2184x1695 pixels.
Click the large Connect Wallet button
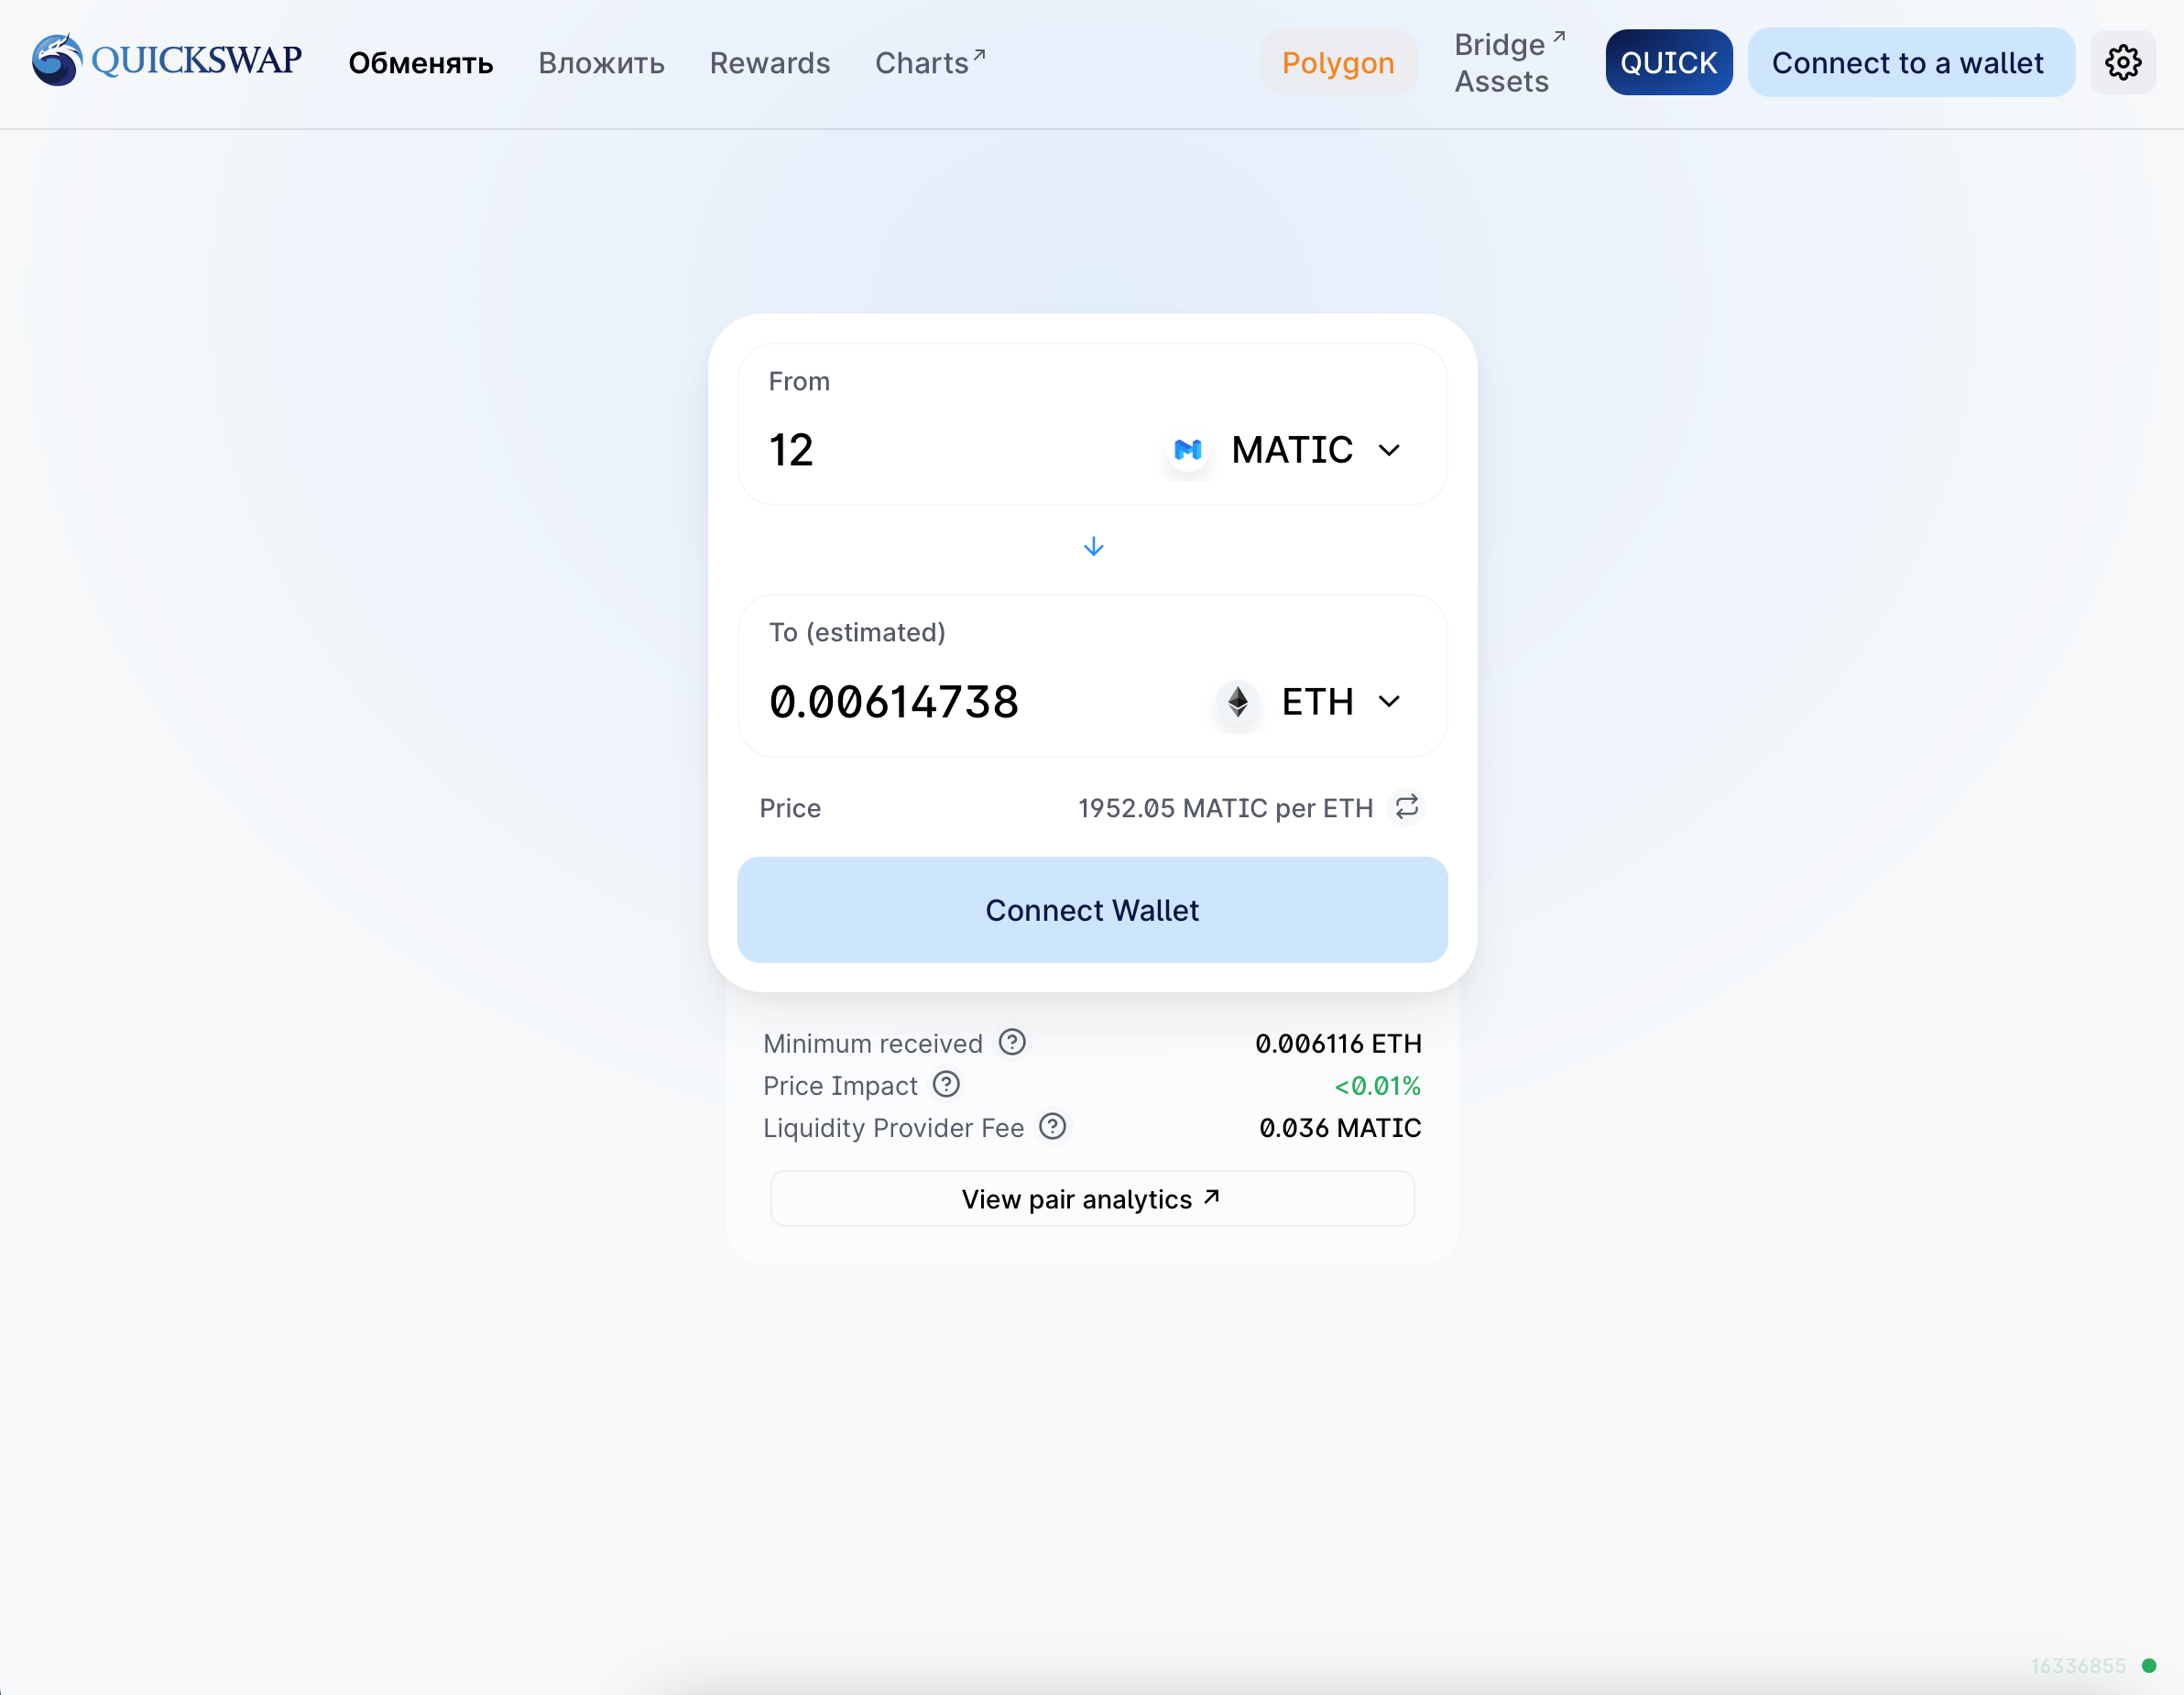point(1092,910)
